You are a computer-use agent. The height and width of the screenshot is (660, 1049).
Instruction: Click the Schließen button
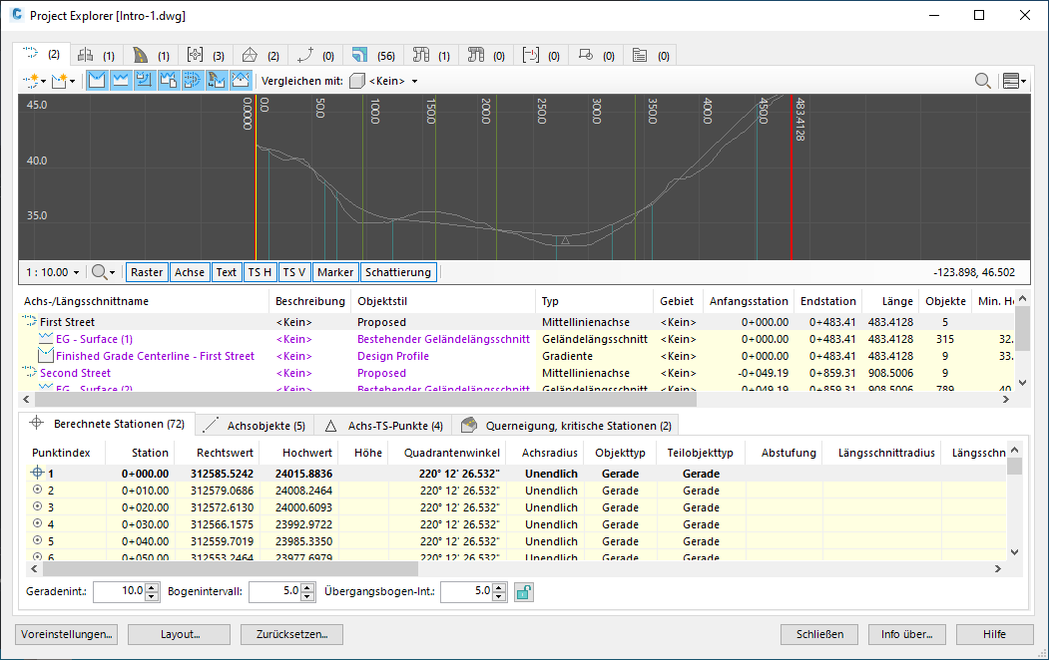click(x=819, y=634)
